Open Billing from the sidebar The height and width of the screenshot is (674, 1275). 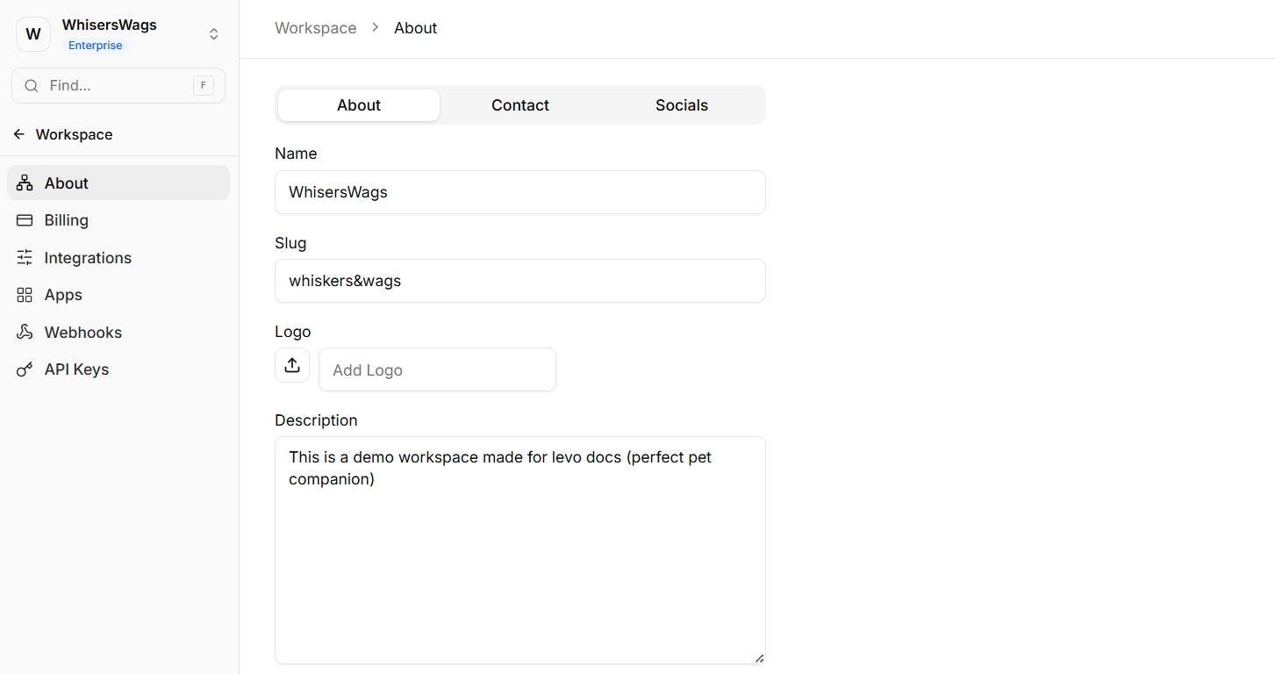pos(67,220)
